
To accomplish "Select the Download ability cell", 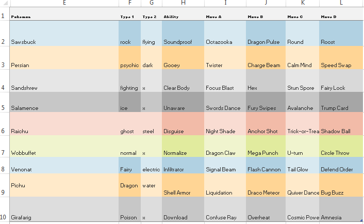I will pos(183,209).
